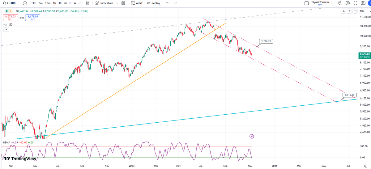The image size is (371, 169).
Task: Select the 6,015.40 price label
Action: (x=349, y=95)
